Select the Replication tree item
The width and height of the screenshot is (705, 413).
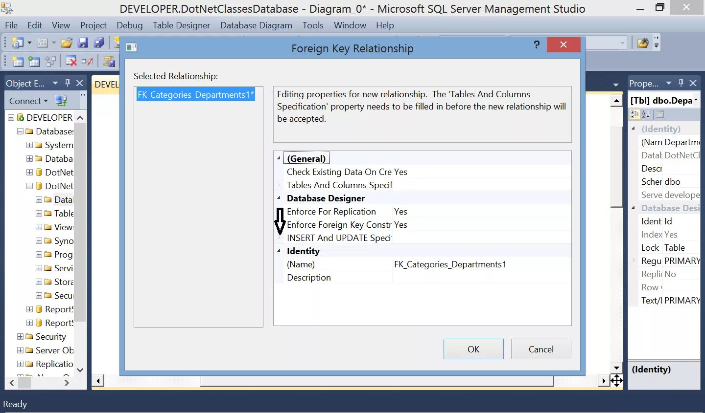54,364
